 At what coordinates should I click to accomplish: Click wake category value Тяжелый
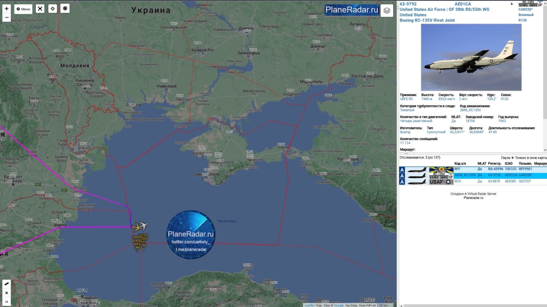[x=407, y=110]
